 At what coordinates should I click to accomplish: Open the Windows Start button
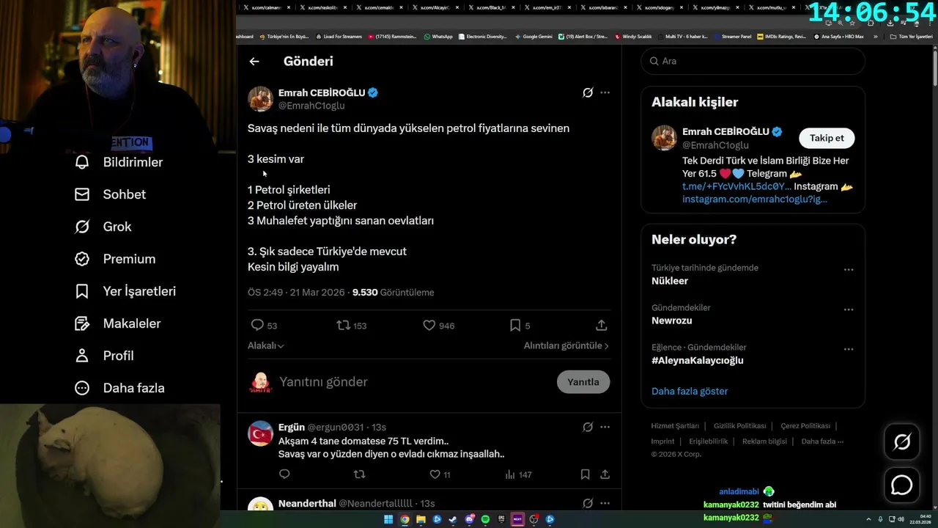[388, 519]
